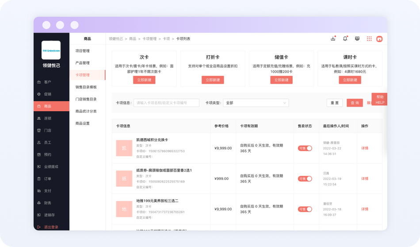Screen dimensions: 420x247
Task: Click the 订单 sidebar icon
Action: 39,179
